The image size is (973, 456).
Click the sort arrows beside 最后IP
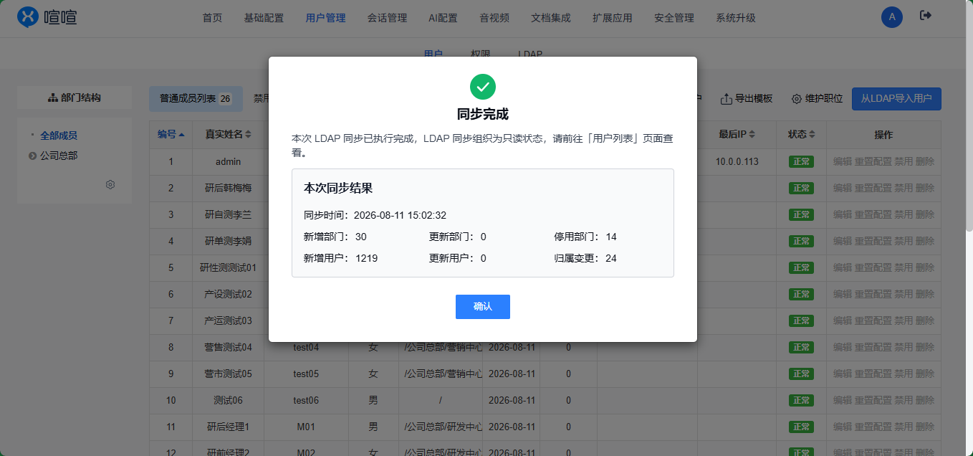coord(752,135)
